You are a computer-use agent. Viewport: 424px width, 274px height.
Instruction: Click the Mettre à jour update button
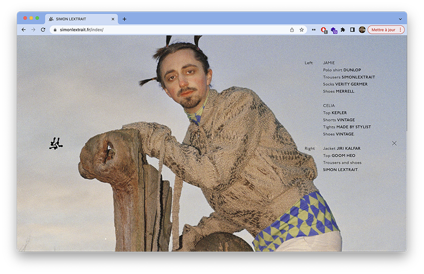click(x=383, y=30)
